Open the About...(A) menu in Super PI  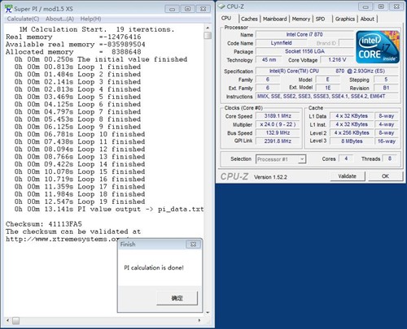point(59,19)
